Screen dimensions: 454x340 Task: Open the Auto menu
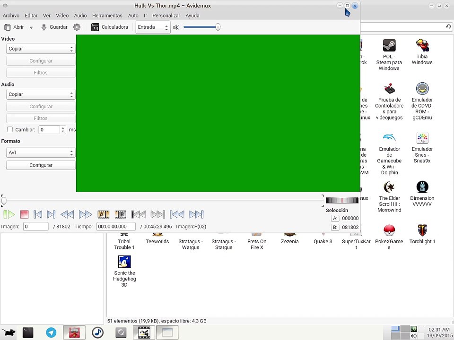click(x=133, y=16)
